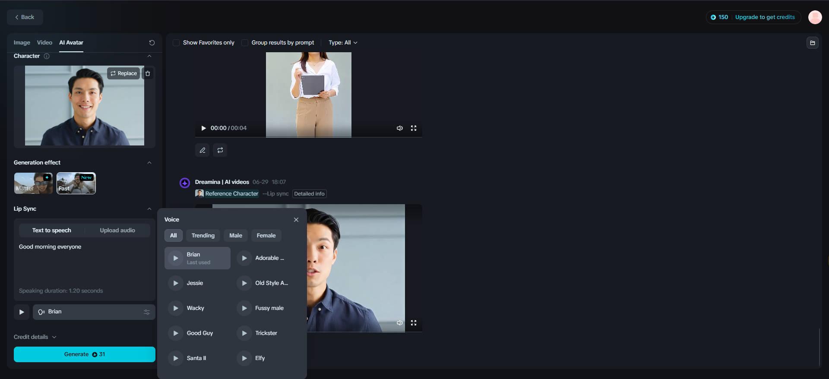The width and height of the screenshot is (829, 379).
Task: Mute the man video volume
Action: [x=400, y=323]
